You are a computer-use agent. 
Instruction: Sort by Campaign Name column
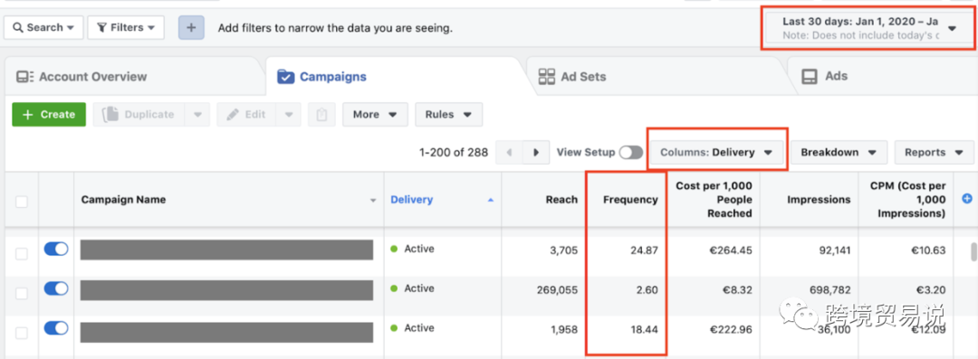(x=123, y=200)
